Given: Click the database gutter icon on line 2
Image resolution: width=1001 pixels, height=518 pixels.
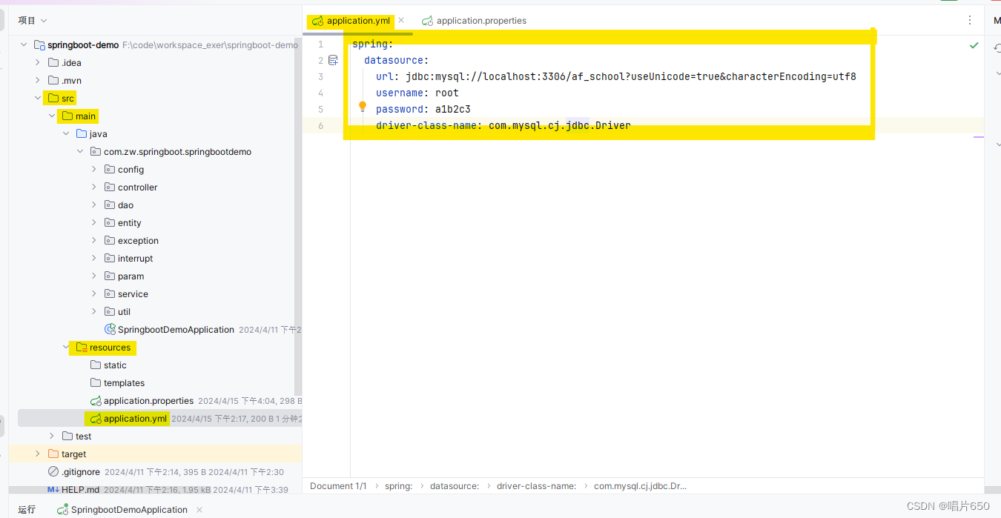Looking at the screenshot, I should pyautogui.click(x=333, y=60).
